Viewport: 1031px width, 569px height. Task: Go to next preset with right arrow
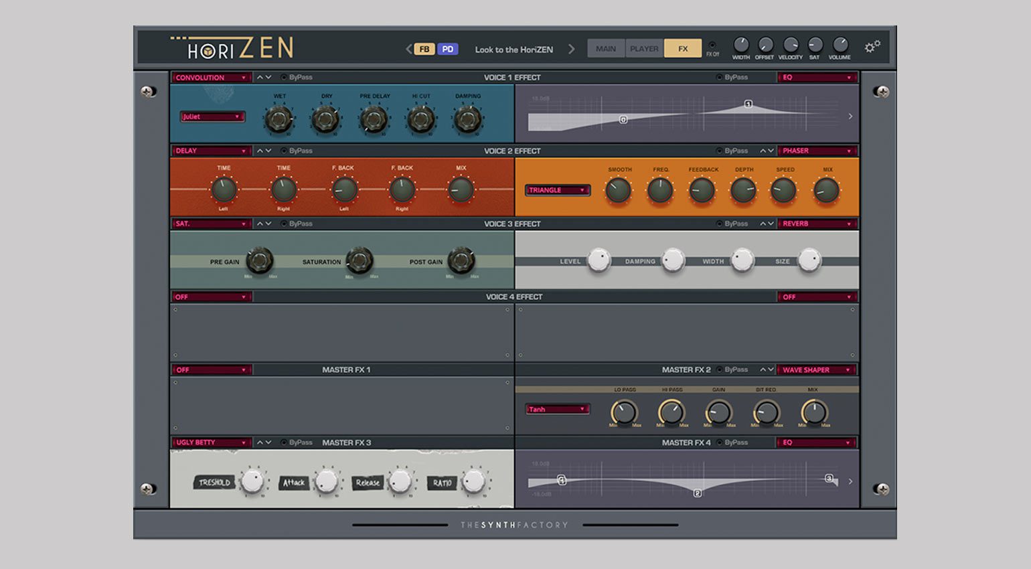[571, 49]
